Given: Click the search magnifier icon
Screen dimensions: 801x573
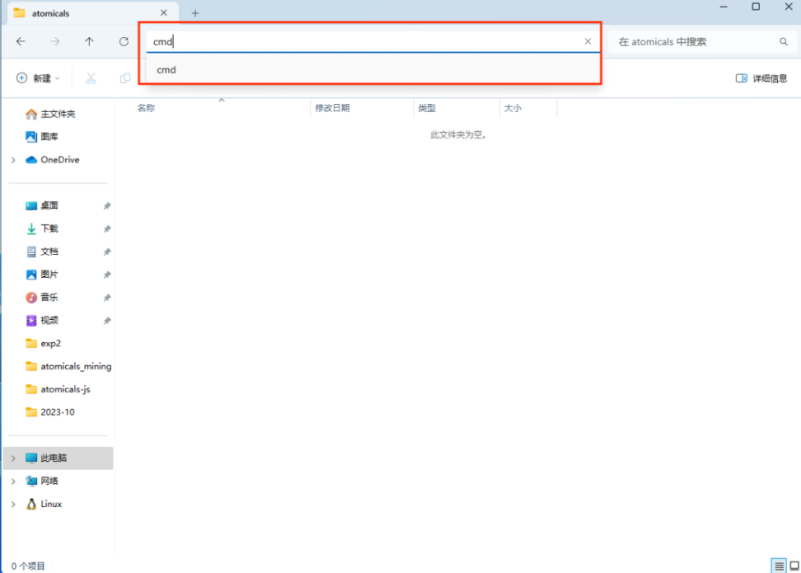Looking at the screenshot, I should click(782, 41).
